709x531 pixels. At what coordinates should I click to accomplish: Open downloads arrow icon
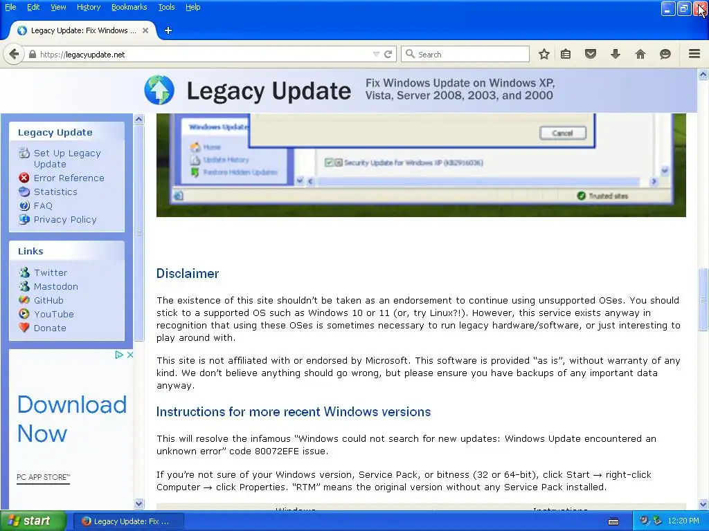(615, 54)
